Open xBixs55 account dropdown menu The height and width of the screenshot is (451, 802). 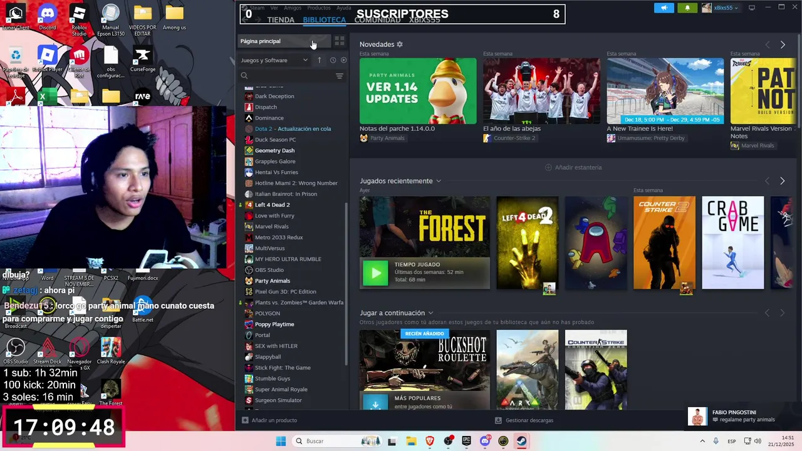tap(721, 8)
